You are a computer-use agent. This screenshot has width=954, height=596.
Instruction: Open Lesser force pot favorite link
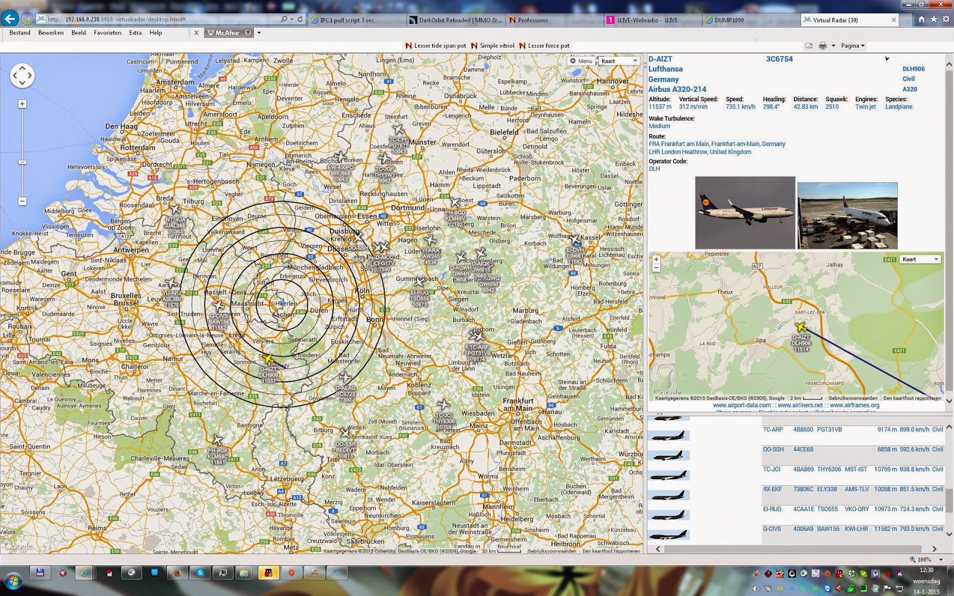coord(544,46)
